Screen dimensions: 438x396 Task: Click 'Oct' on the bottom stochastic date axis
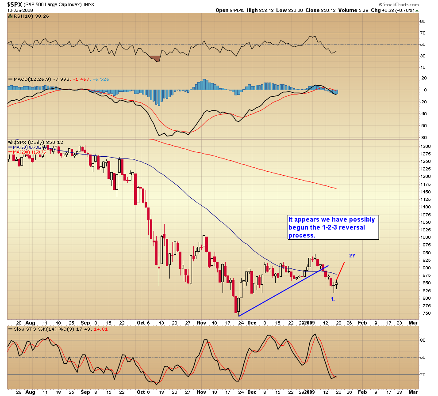(x=141, y=392)
